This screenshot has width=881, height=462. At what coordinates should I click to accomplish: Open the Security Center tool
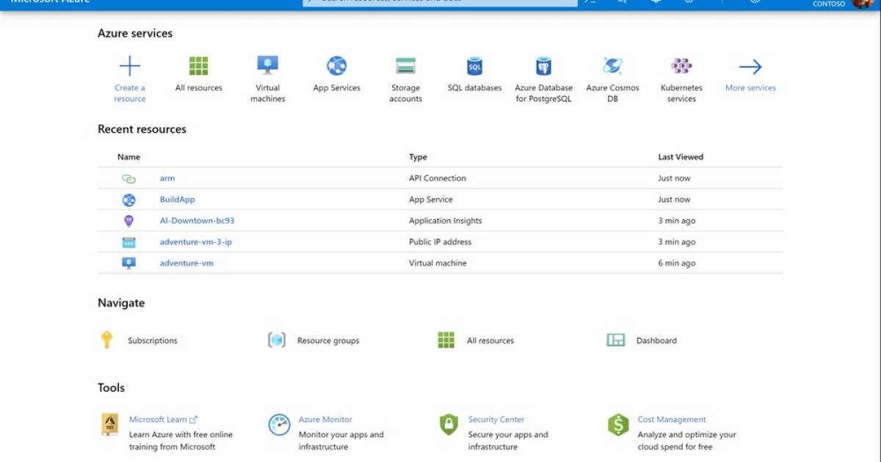tap(496, 419)
